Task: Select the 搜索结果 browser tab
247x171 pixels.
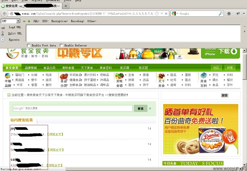Action: [31, 6]
